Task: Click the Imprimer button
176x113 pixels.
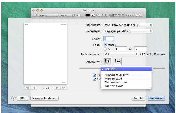Action: pyautogui.click(x=156, y=98)
